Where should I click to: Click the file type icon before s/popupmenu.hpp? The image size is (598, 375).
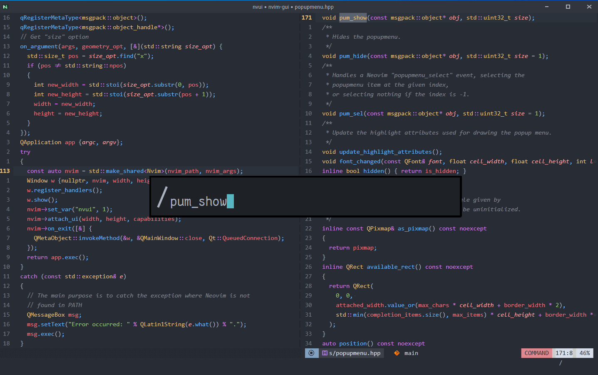(x=325, y=353)
